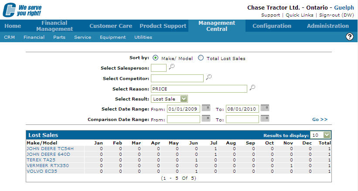Click the company logo
The width and height of the screenshot is (358, 191).
tap(22, 10)
